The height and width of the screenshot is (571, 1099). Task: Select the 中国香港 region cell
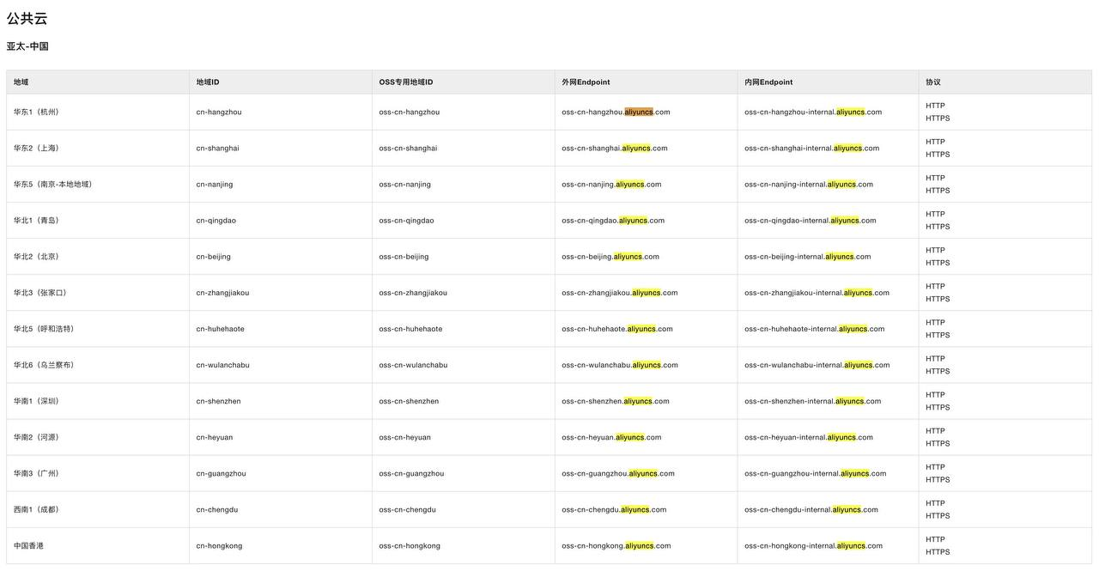[28, 546]
